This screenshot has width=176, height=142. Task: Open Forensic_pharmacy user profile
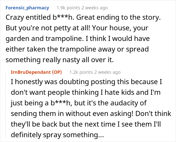point(27,8)
